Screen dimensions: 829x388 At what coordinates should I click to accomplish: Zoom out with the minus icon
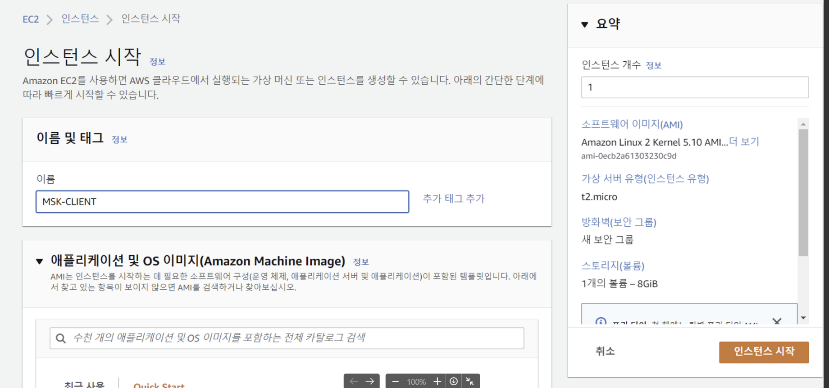tap(395, 382)
